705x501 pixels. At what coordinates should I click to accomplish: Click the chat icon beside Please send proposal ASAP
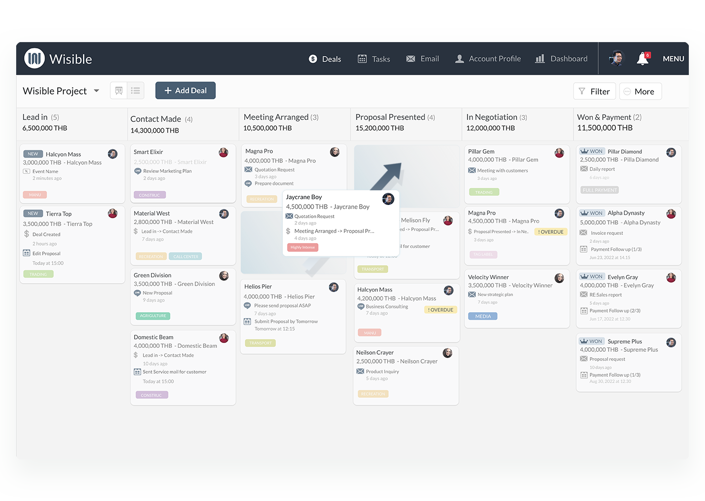(x=248, y=305)
